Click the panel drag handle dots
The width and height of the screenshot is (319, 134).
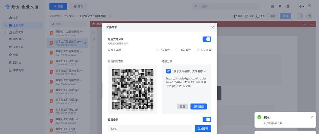90,94
